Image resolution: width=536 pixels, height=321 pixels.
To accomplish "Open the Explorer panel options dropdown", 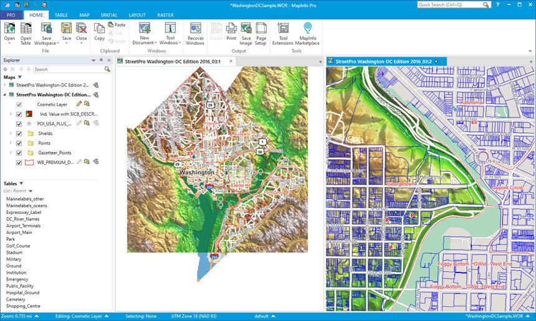I will (93, 60).
